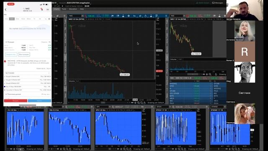Open the Help tab
The width and height of the screenshot is (268, 151).
82,9
